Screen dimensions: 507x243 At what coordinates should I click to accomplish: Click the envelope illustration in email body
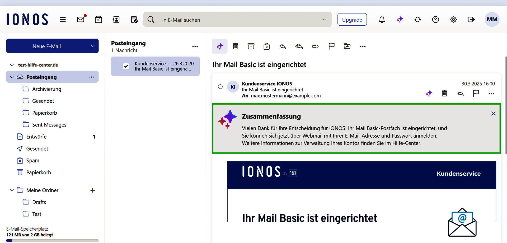coord(462,222)
